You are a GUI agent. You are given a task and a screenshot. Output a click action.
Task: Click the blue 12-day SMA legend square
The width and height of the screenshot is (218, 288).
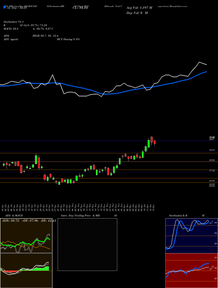(x=4, y=7)
